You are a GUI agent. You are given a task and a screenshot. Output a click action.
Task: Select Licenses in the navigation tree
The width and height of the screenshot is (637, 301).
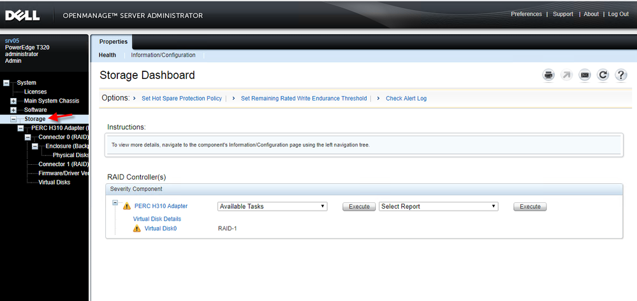coord(35,92)
